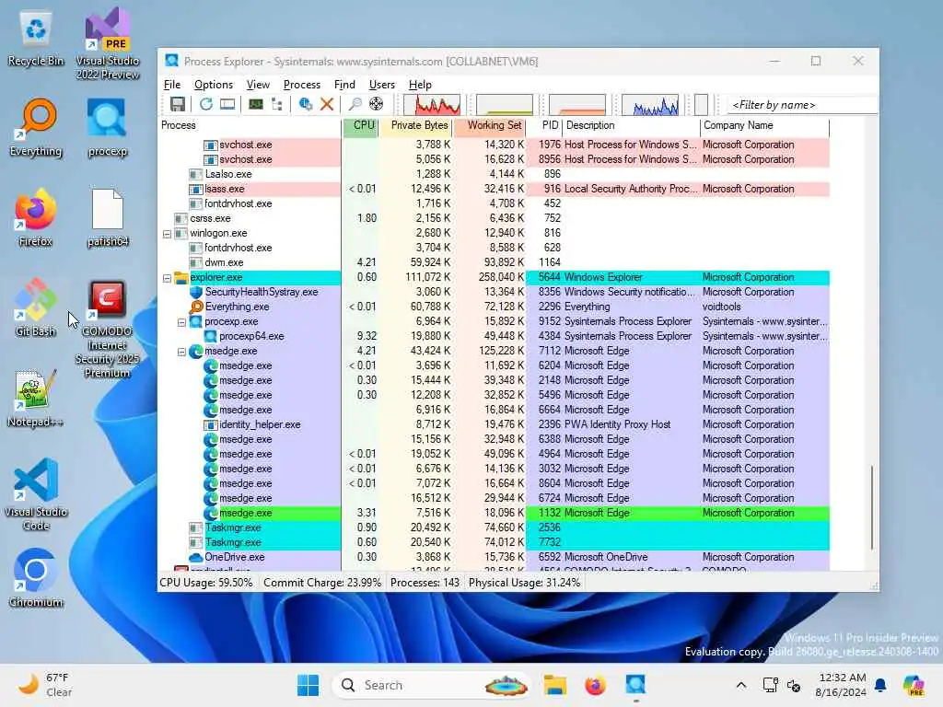The image size is (943, 707).
Task: Select the lsass.exe process row
Action: click(x=495, y=189)
